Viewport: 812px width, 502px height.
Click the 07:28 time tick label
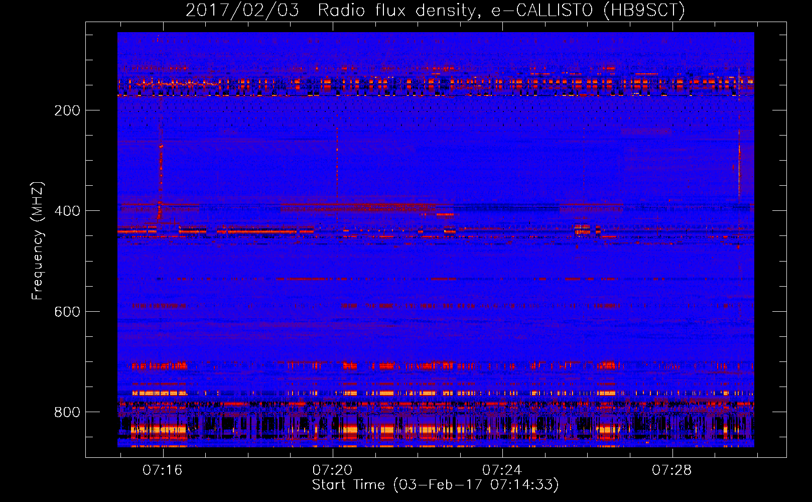click(671, 470)
